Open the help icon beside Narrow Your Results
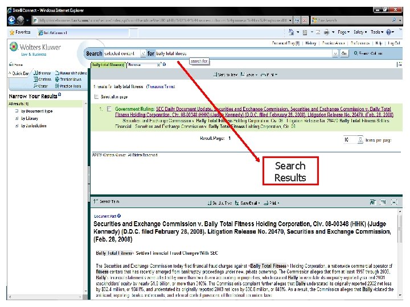 click(x=60, y=94)
